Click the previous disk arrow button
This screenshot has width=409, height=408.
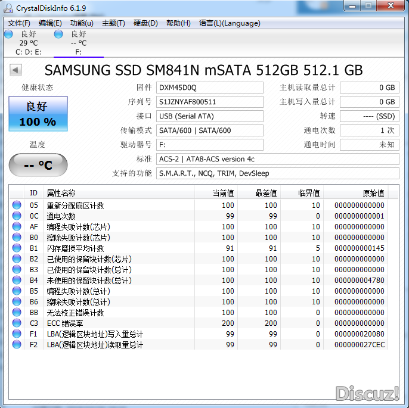16,70
